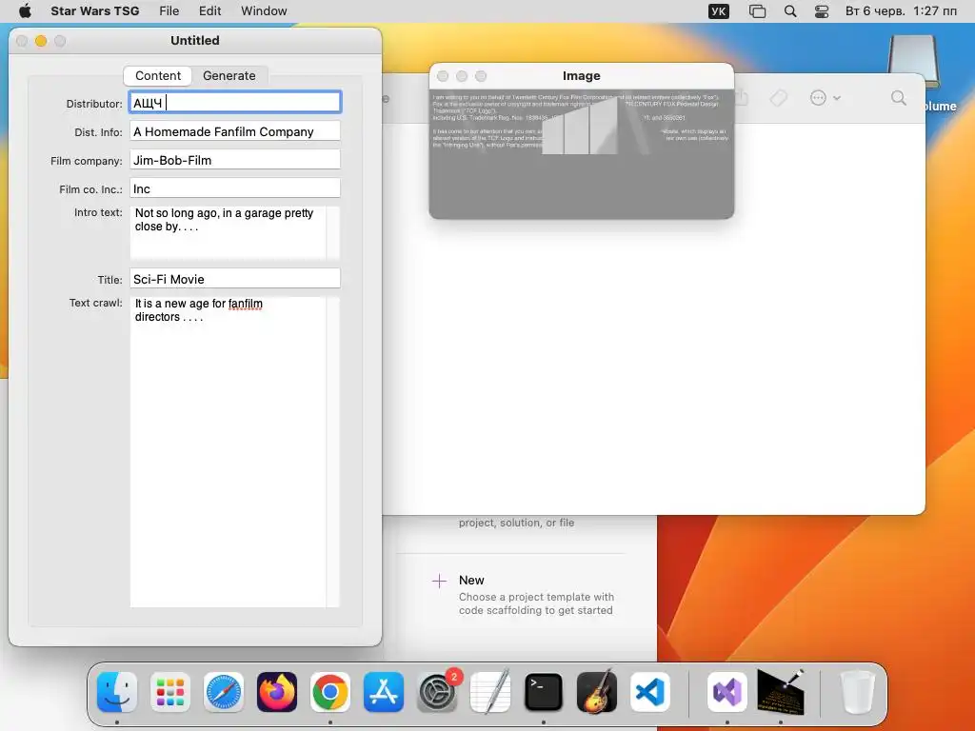
Task: Switch to the Generate tab
Action: (x=229, y=76)
